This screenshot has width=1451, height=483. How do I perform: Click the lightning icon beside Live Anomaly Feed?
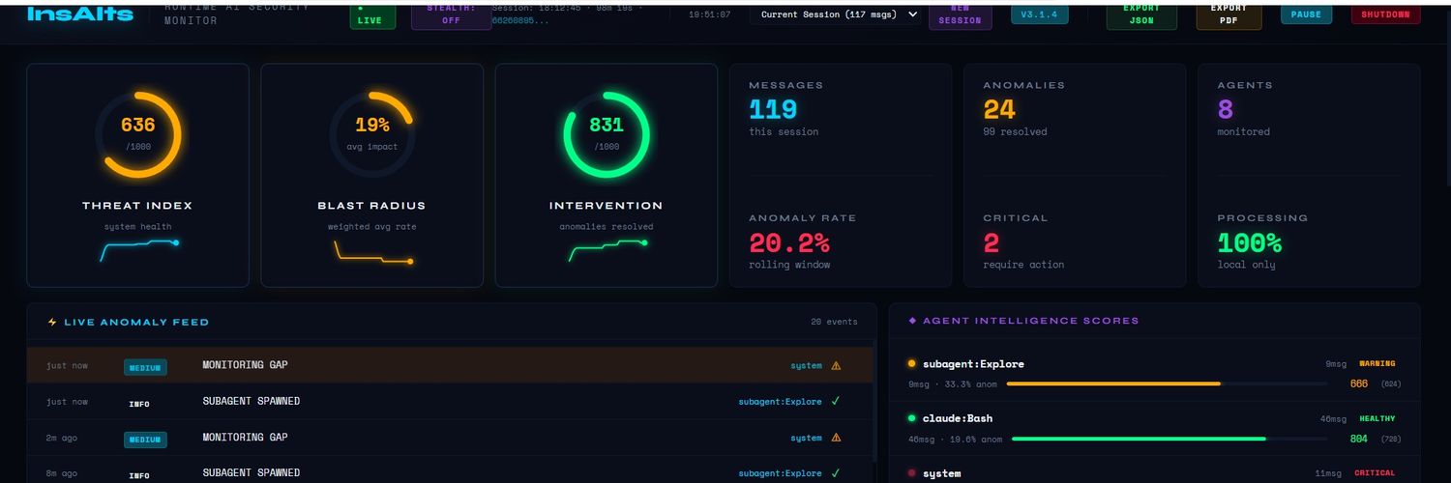coord(52,322)
